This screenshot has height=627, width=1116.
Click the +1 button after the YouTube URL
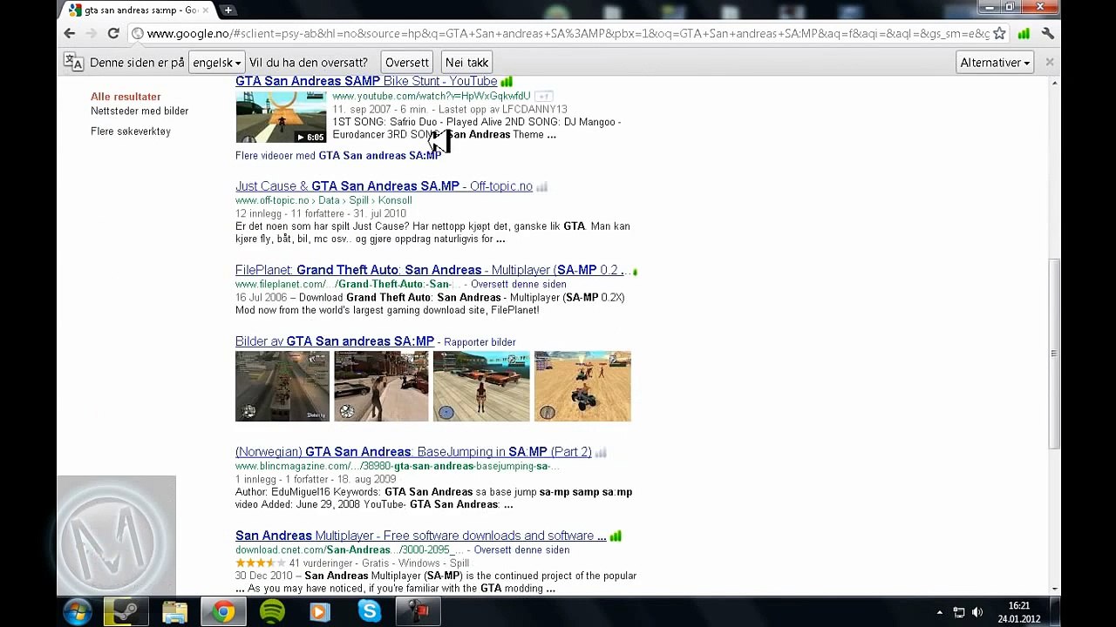[543, 96]
